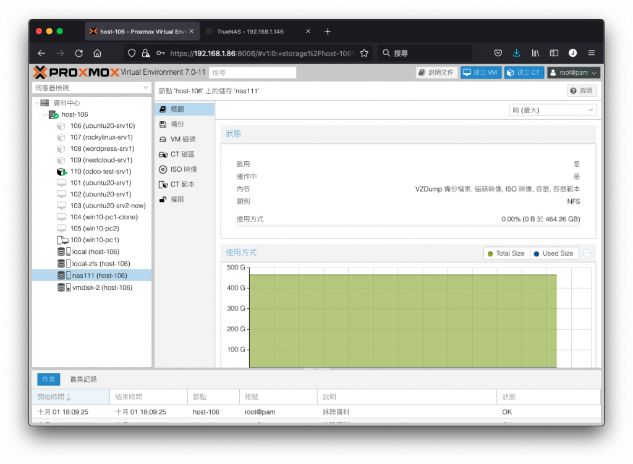The image size is (633, 464).
Task: Click the datacenter icon in the tree
Action: 45,103
